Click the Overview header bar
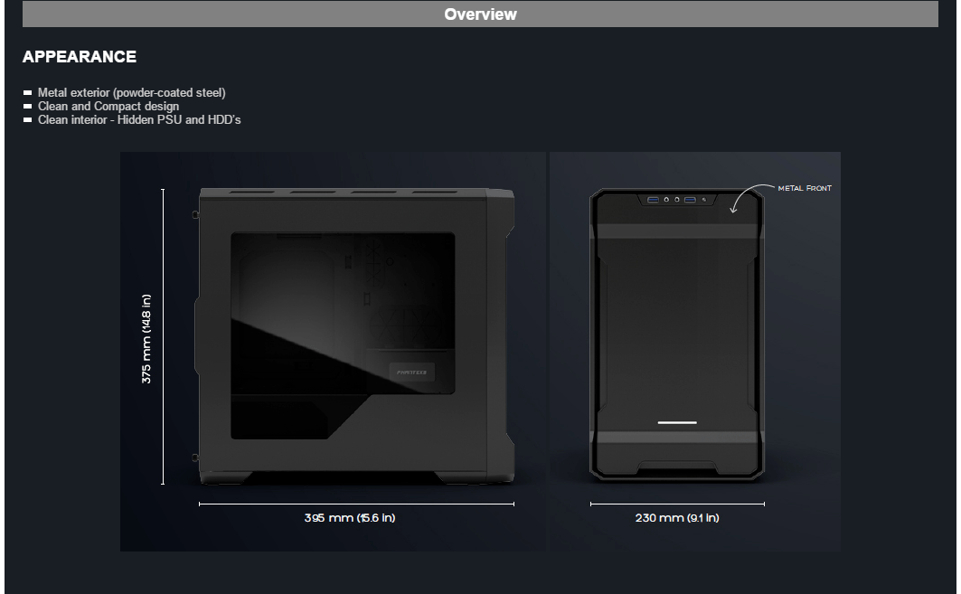961x594 pixels. 480,14
